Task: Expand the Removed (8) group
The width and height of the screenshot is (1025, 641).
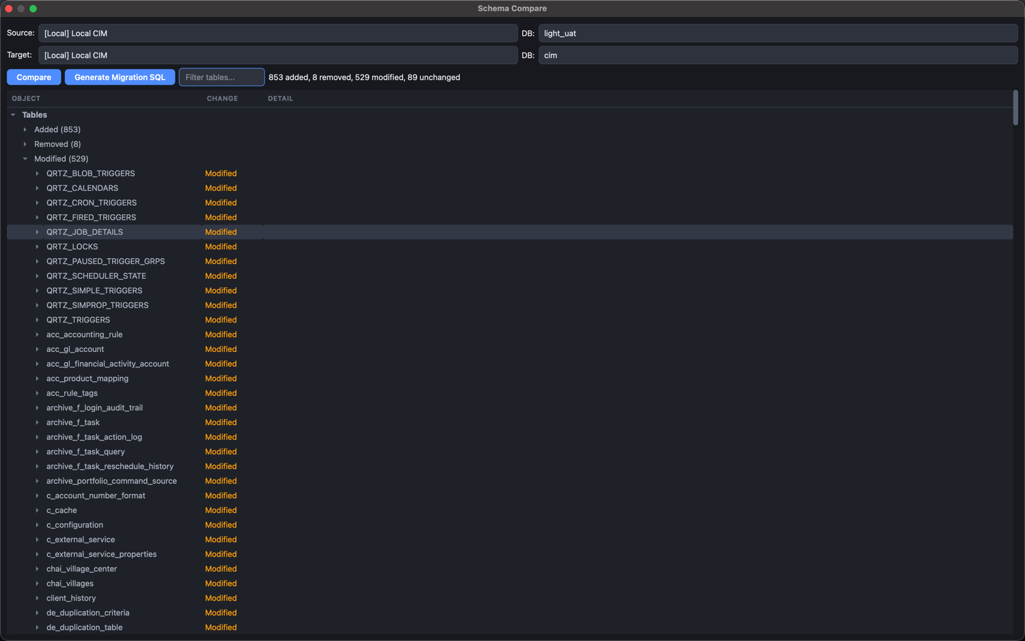Action: tap(25, 144)
